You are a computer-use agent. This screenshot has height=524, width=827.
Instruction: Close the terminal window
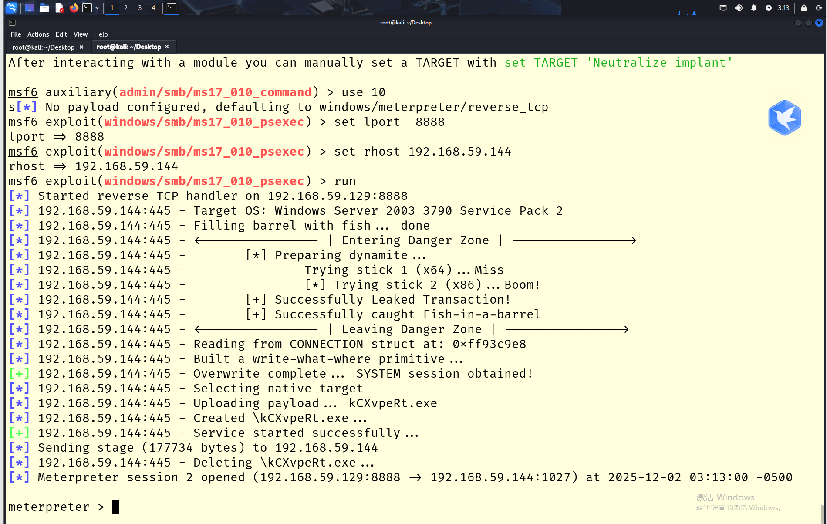819,23
